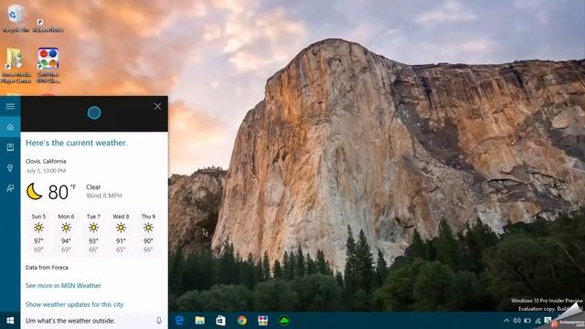Launch Microsoft Edge from taskbar
Image resolution: width=585 pixels, height=329 pixels.
179,321
